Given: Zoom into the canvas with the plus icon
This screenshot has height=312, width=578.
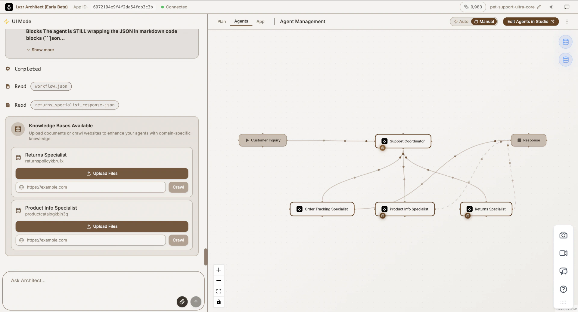Looking at the screenshot, I should tap(219, 270).
